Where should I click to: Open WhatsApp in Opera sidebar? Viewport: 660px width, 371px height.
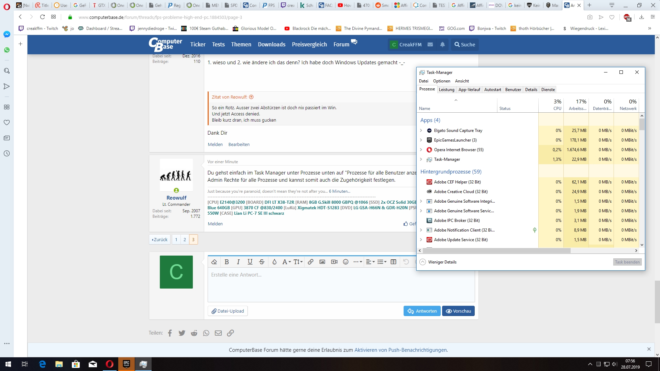pyautogui.click(x=7, y=50)
